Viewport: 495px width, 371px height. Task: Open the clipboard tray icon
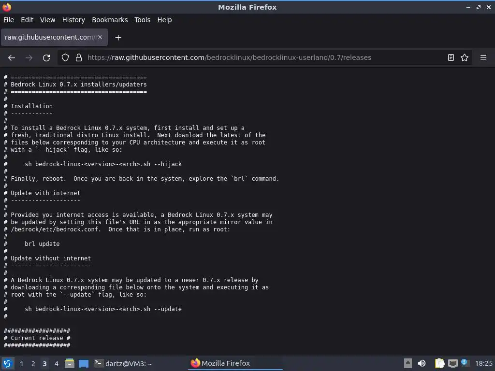[x=439, y=363]
